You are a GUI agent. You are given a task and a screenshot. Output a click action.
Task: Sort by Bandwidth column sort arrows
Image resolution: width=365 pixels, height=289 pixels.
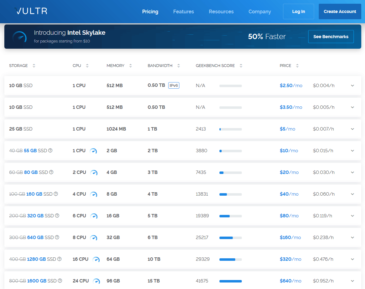178,66
